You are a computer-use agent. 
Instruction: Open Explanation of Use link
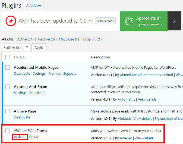pos(169,118)
